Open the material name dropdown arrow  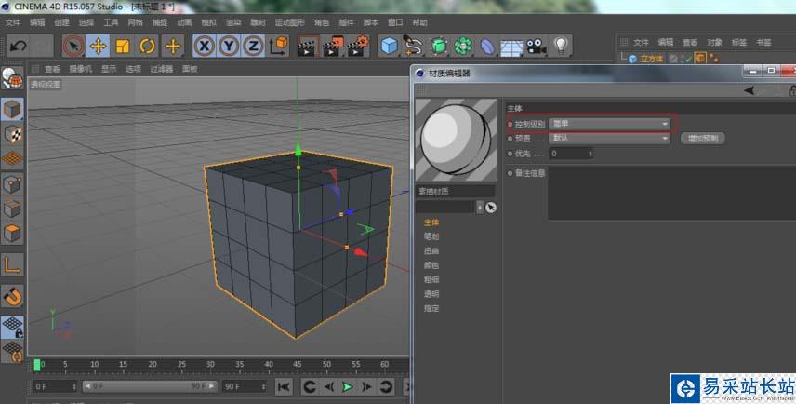click(x=480, y=207)
